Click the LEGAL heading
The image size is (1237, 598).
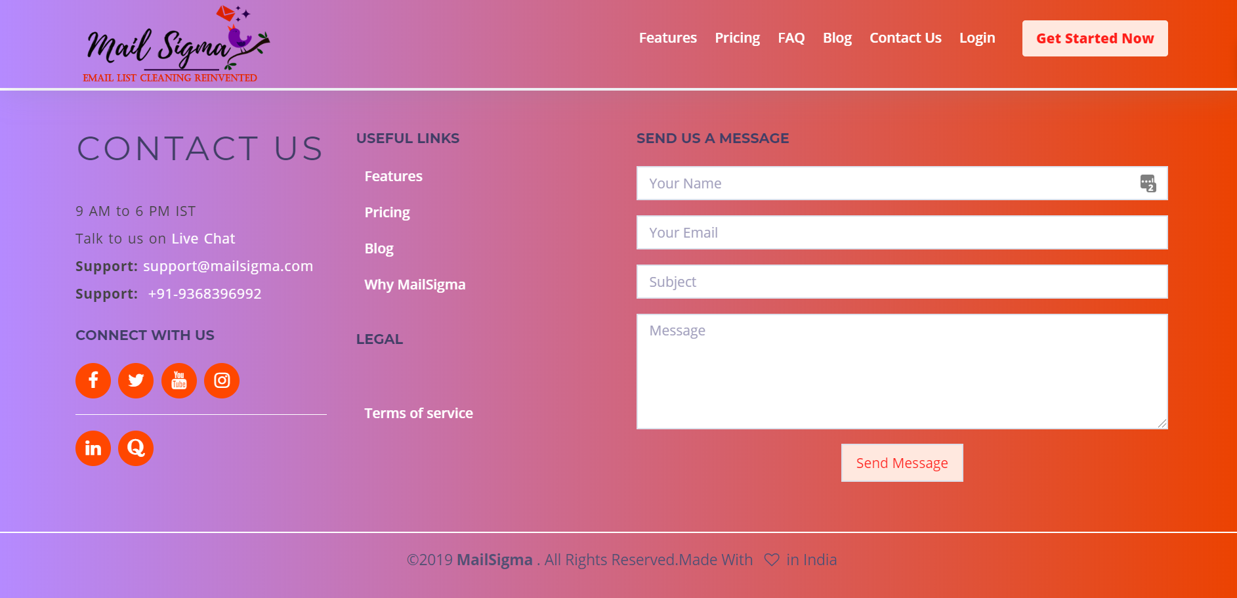click(x=380, y=339)
